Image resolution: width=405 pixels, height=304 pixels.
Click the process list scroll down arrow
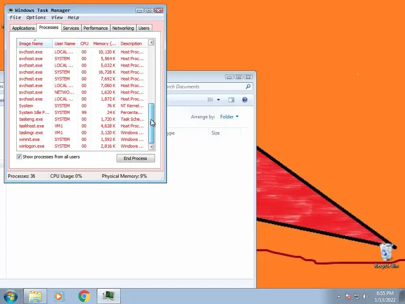pyautogui.click(x=151, y=147)
